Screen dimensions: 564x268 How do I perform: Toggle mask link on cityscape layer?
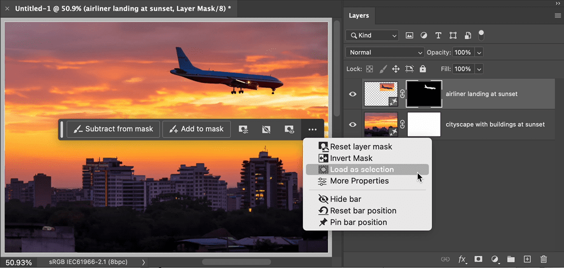click(x=403, y=125)
